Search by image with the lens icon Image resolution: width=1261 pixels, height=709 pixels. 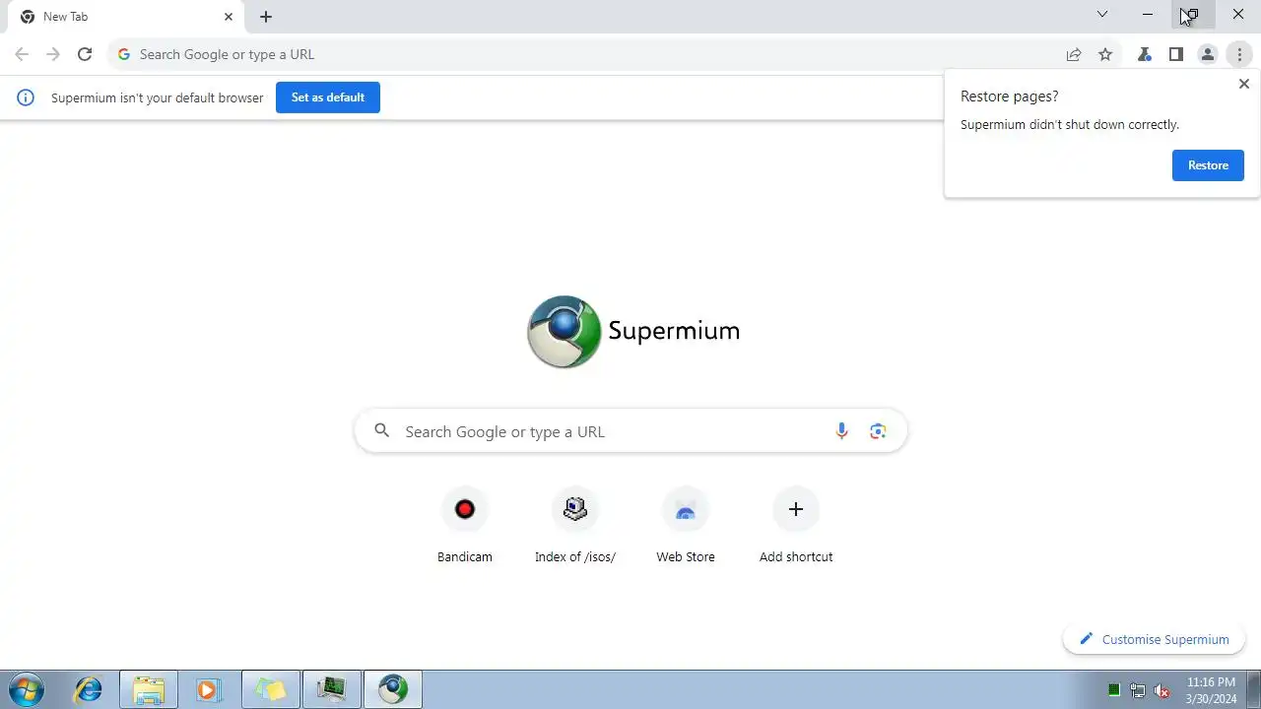coord(878,431)
